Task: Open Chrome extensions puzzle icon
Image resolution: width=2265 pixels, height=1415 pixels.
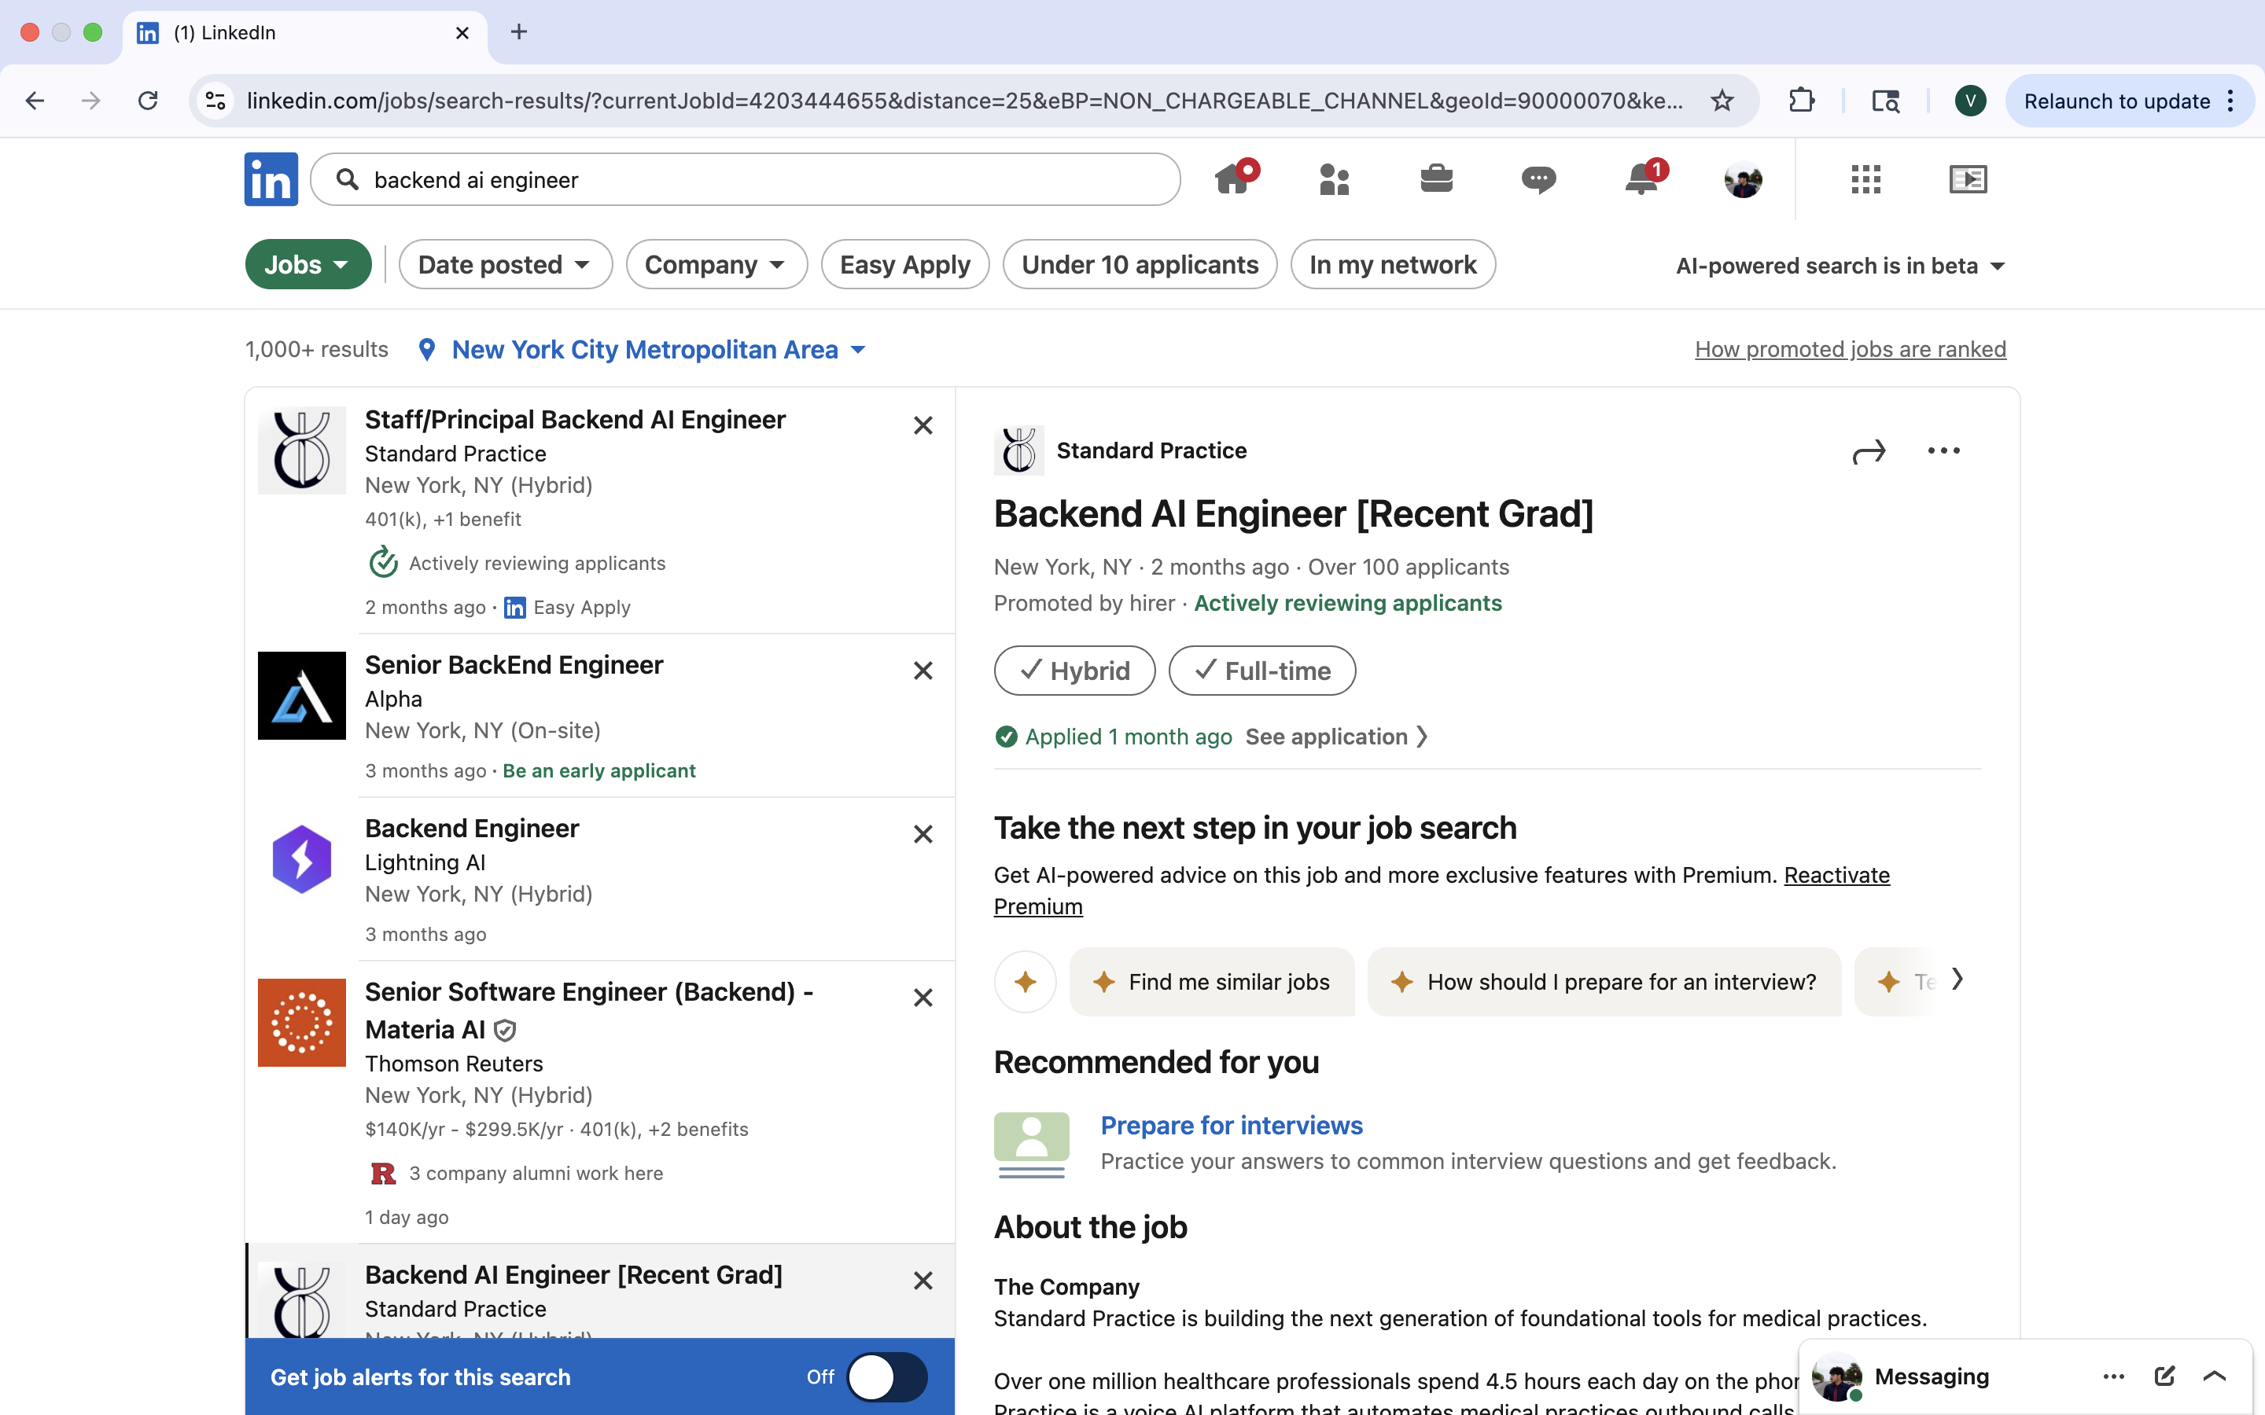Action: [x=1802, y=101]
